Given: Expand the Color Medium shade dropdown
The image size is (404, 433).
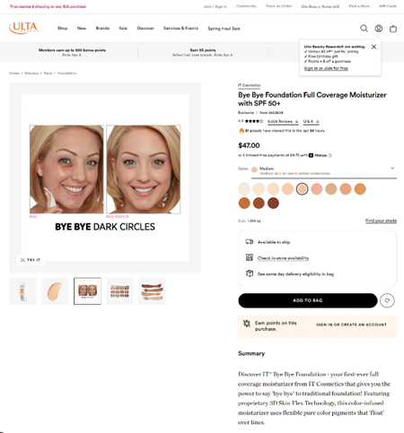Looking at the screenshot, I should click(324, 170).
